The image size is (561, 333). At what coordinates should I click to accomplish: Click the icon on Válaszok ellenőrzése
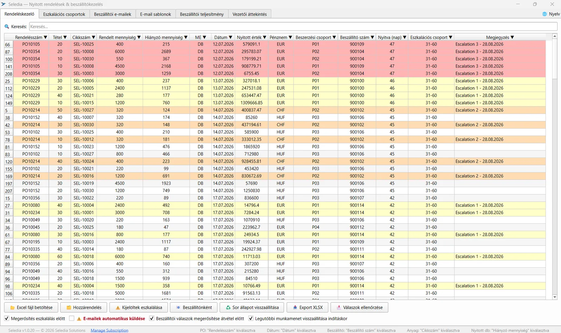coord(339,307)
